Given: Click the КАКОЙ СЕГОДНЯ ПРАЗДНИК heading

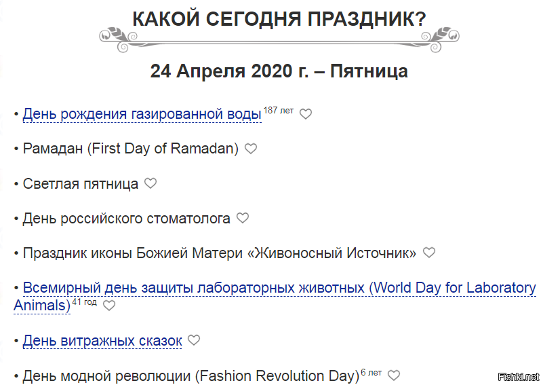Looking at the screenshot, I should coord(279,19).
